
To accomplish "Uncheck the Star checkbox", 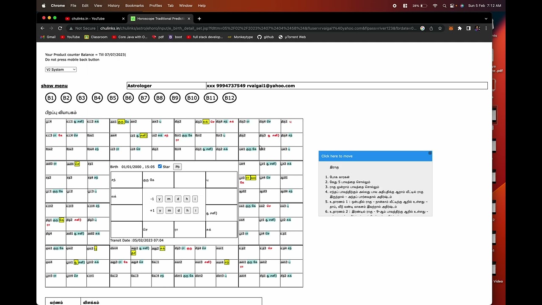I will click(160, 166).
